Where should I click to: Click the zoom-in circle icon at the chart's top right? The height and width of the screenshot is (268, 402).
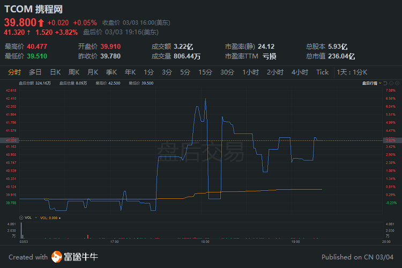click(397, 83)
